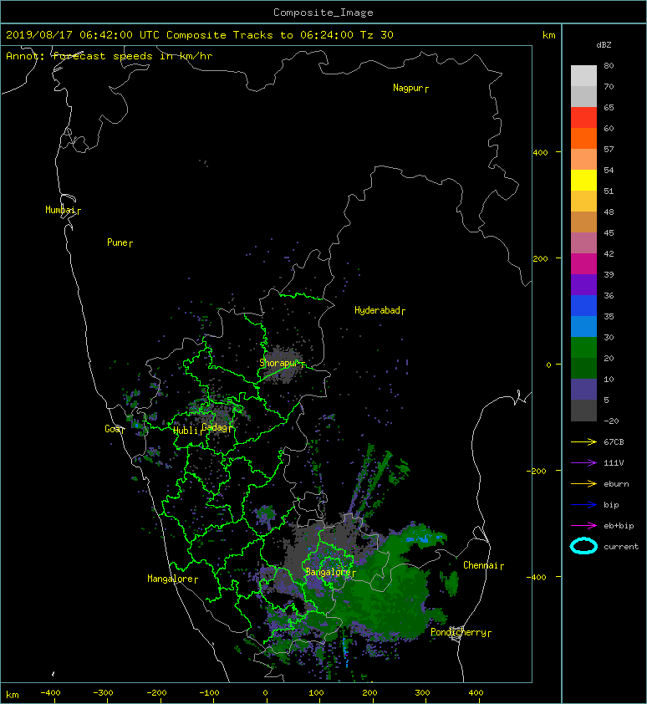This screenshot has width=647, height=704.
Task: Click the Annot: forecast speeds annotation
Action: (x=110, y=56)
